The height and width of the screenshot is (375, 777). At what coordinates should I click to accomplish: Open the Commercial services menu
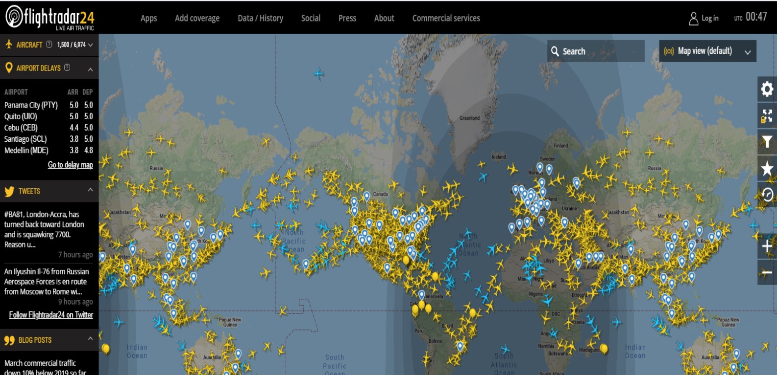point(446,18)
